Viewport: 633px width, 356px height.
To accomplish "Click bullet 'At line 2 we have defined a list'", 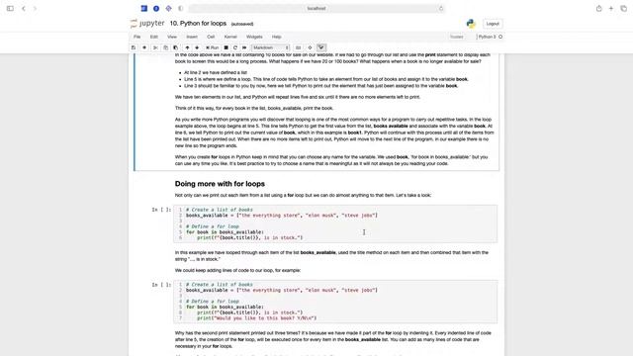I will 216,72.
